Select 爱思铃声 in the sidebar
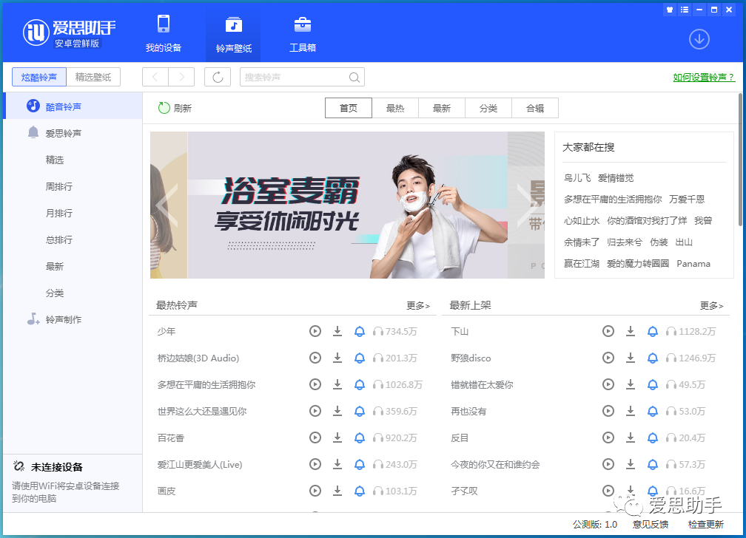This screenshot has height=538, width=746. tap(73, 133)
